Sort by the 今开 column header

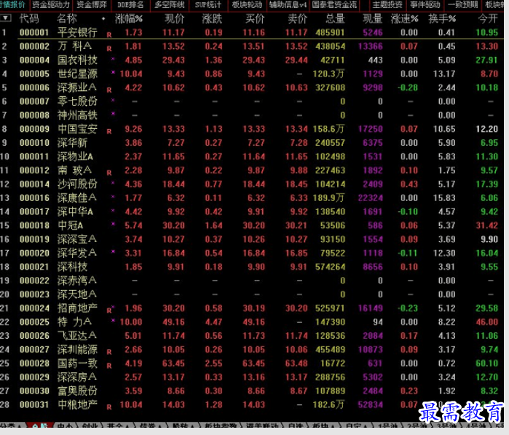(x=488, y=19)
